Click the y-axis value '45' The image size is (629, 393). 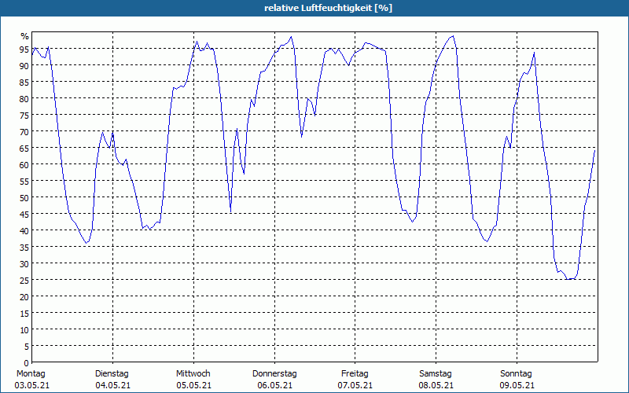tap(24, 214)
